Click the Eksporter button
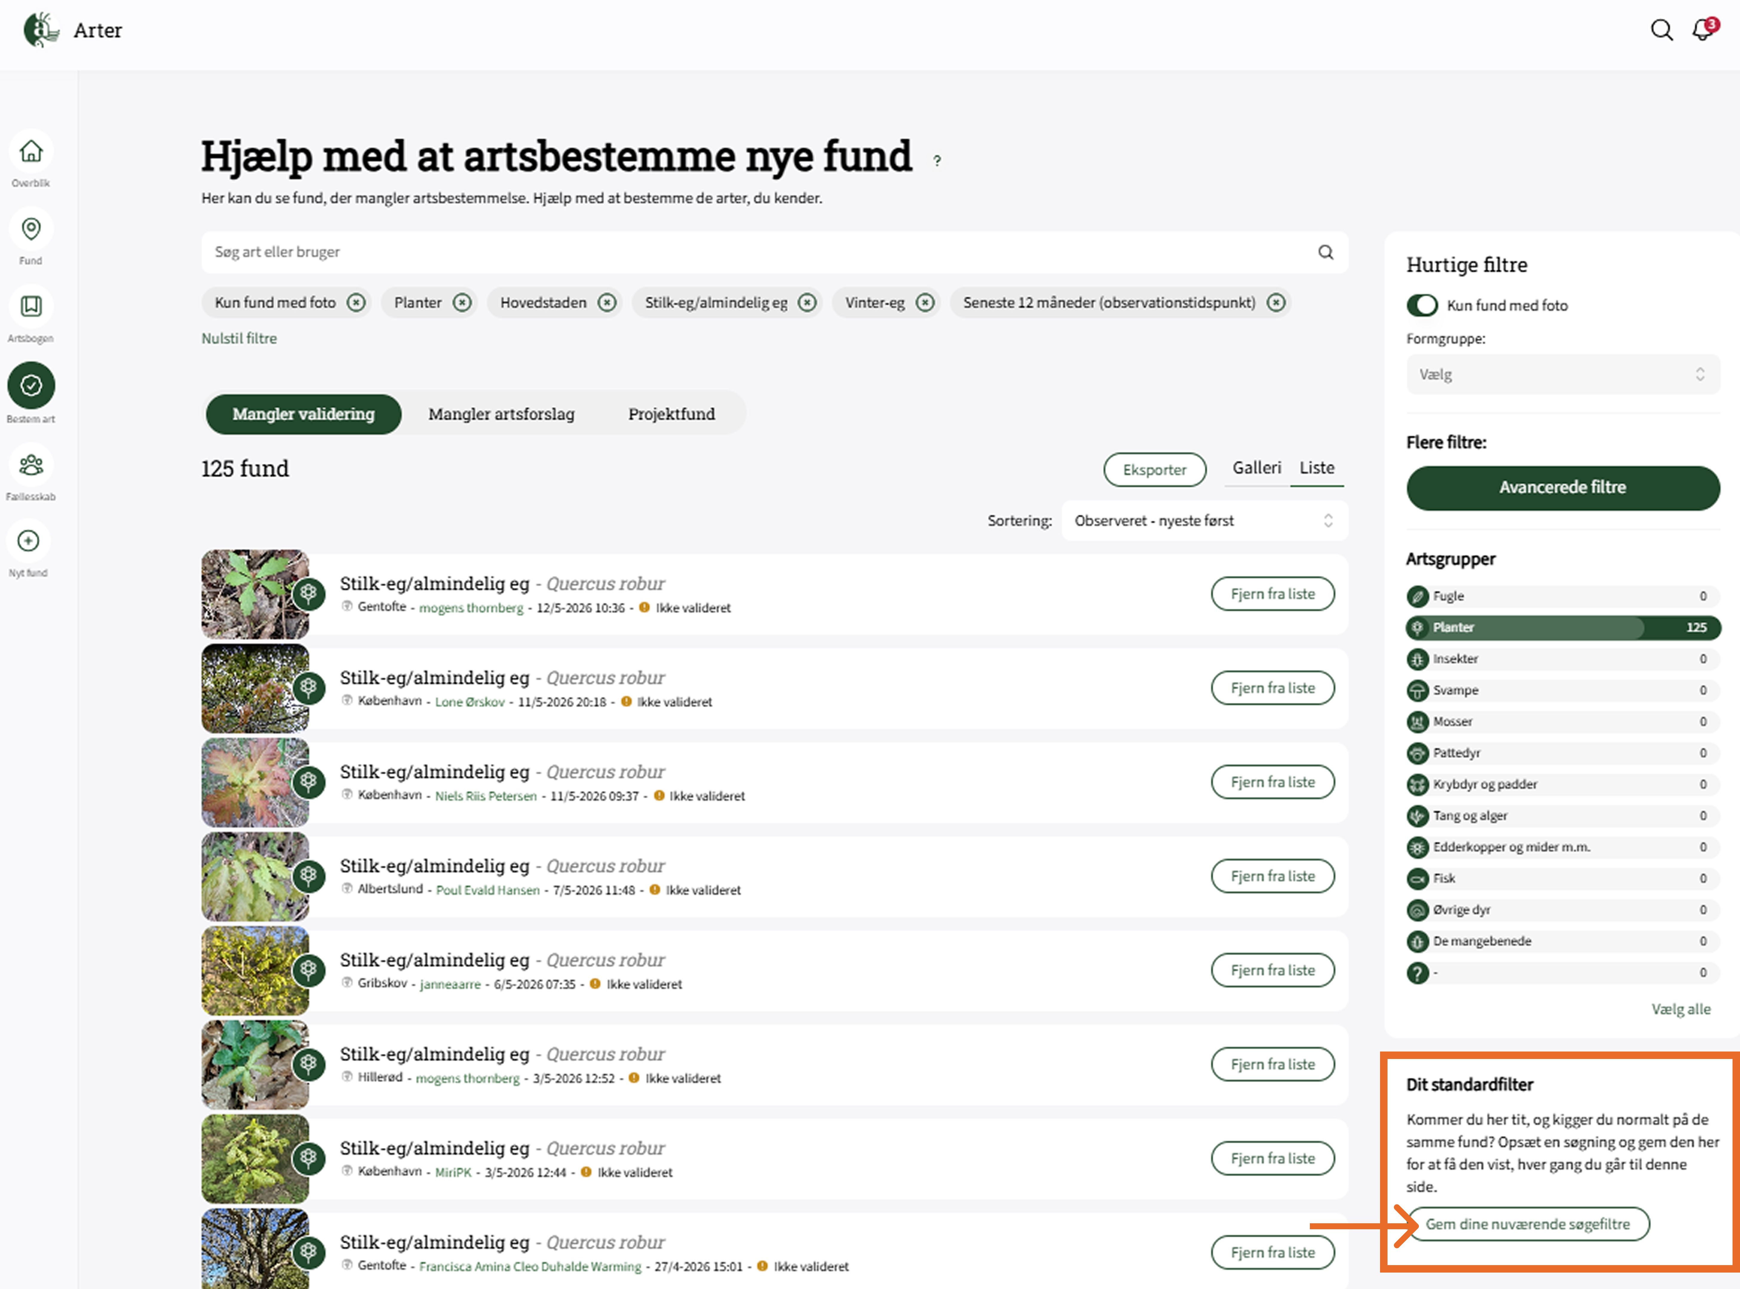Viewport: 1740px width, 1289px height. (1155, 470)
